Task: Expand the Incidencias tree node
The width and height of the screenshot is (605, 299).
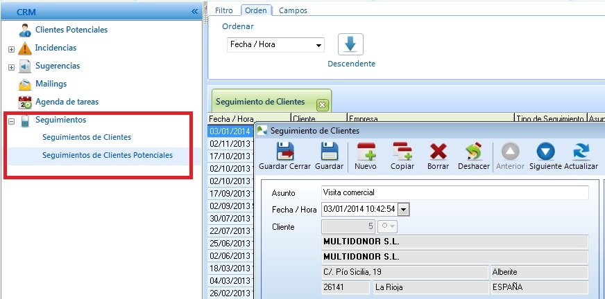Action: [x=12, y=50]
